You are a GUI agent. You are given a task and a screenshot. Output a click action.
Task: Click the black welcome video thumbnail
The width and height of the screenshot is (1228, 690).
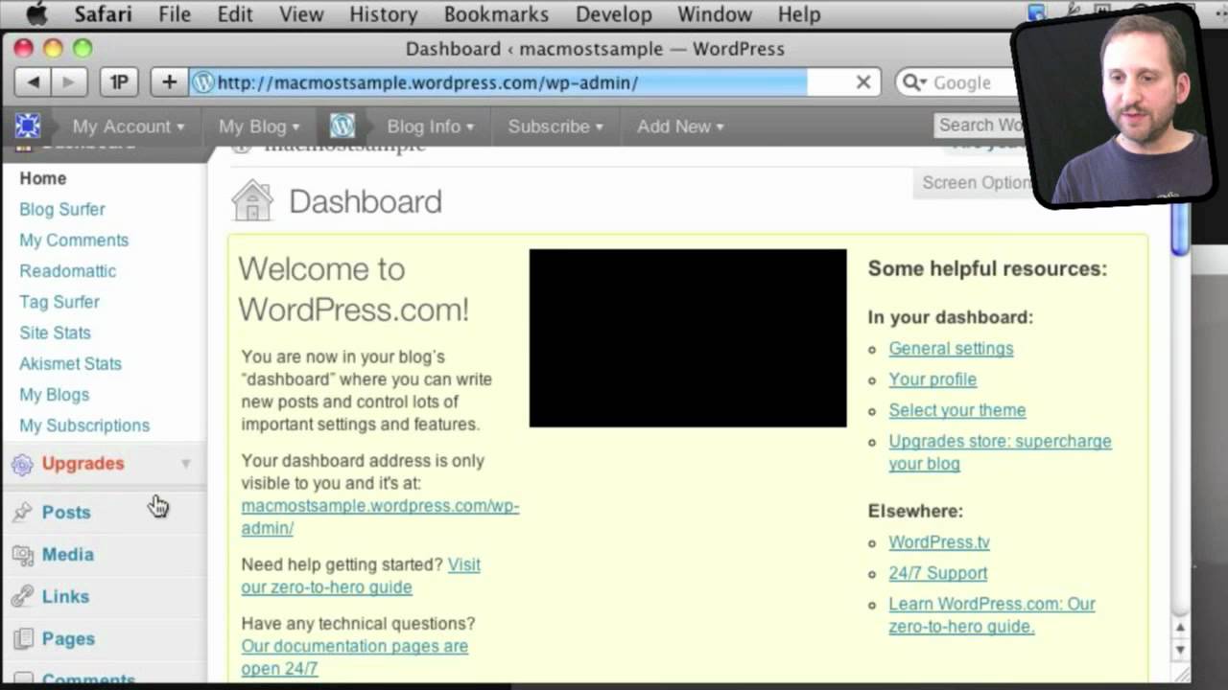(x=688, y=338)
